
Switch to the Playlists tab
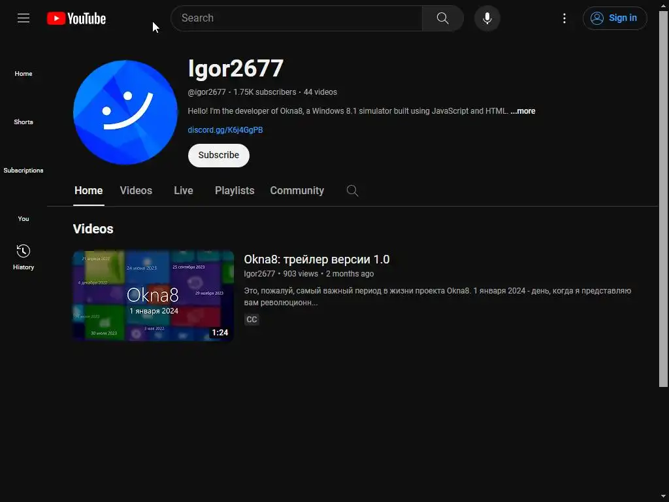click(x=235, y=190)
